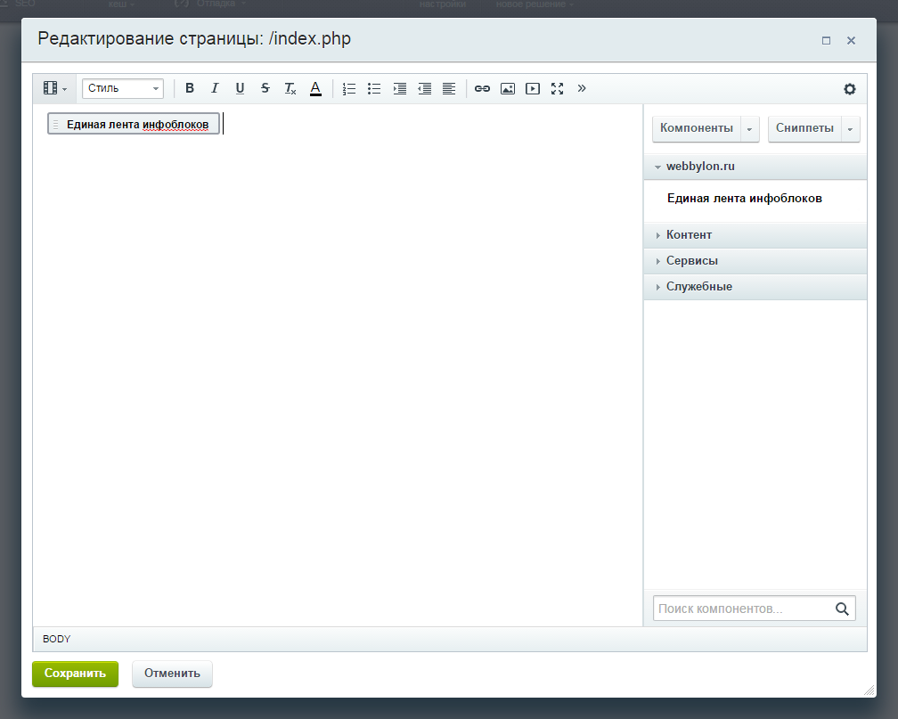Insert an image via the picture icon

pyautogui.click(x=508, y=88)
